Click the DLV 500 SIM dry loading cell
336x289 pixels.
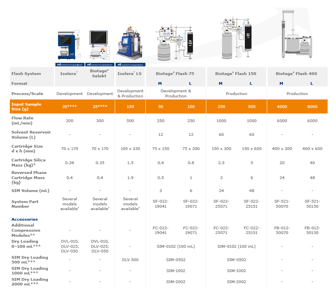click(130, 259)
